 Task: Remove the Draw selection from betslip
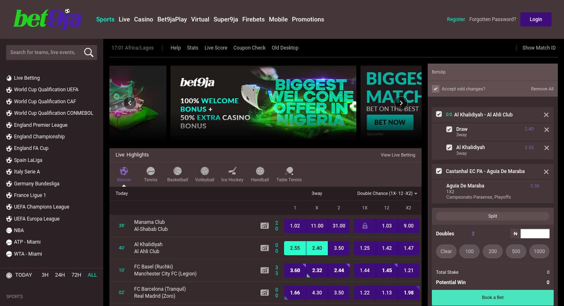point(546,130)
